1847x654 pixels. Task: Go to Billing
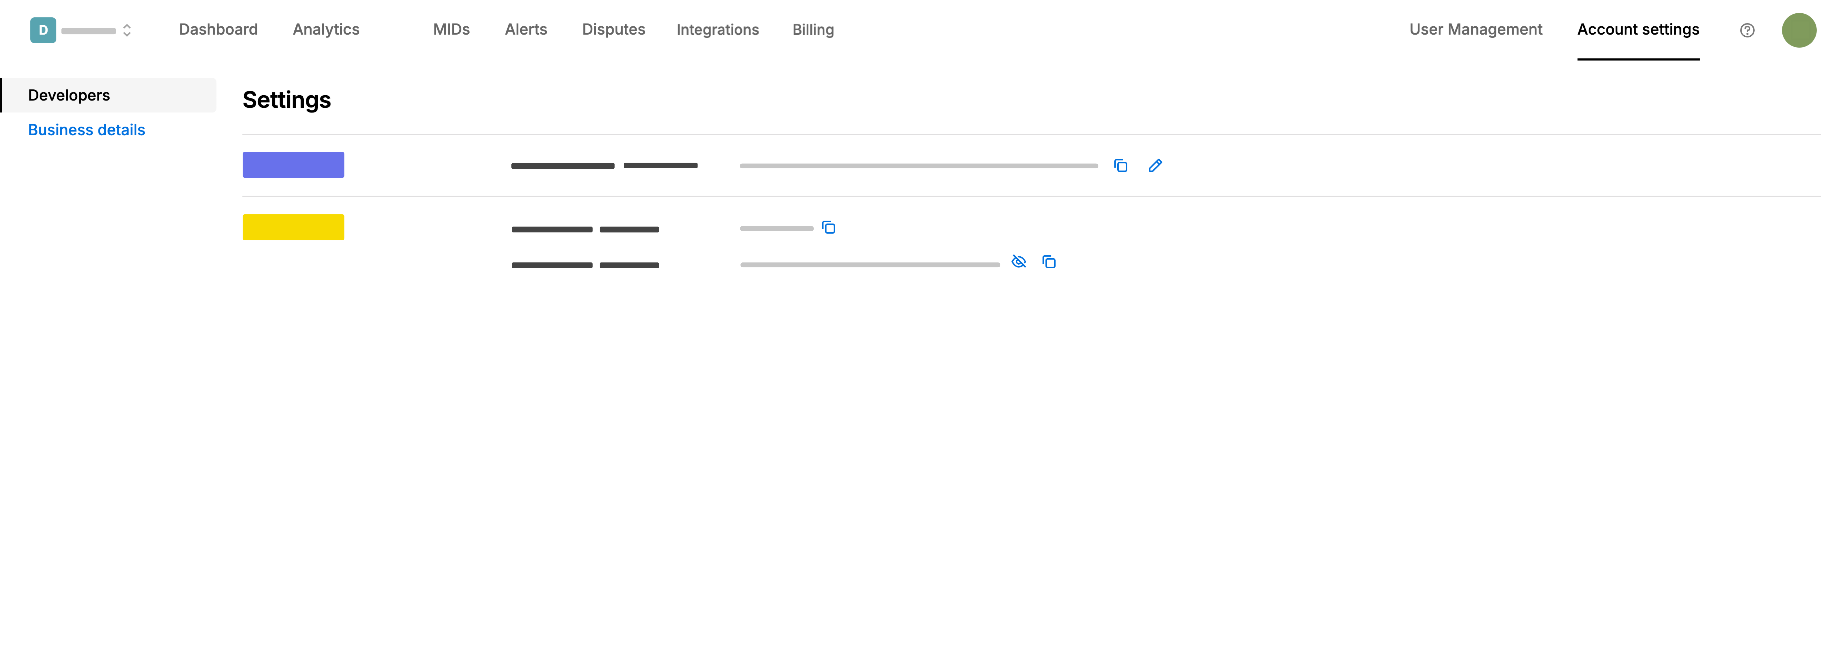coord(812,29)
